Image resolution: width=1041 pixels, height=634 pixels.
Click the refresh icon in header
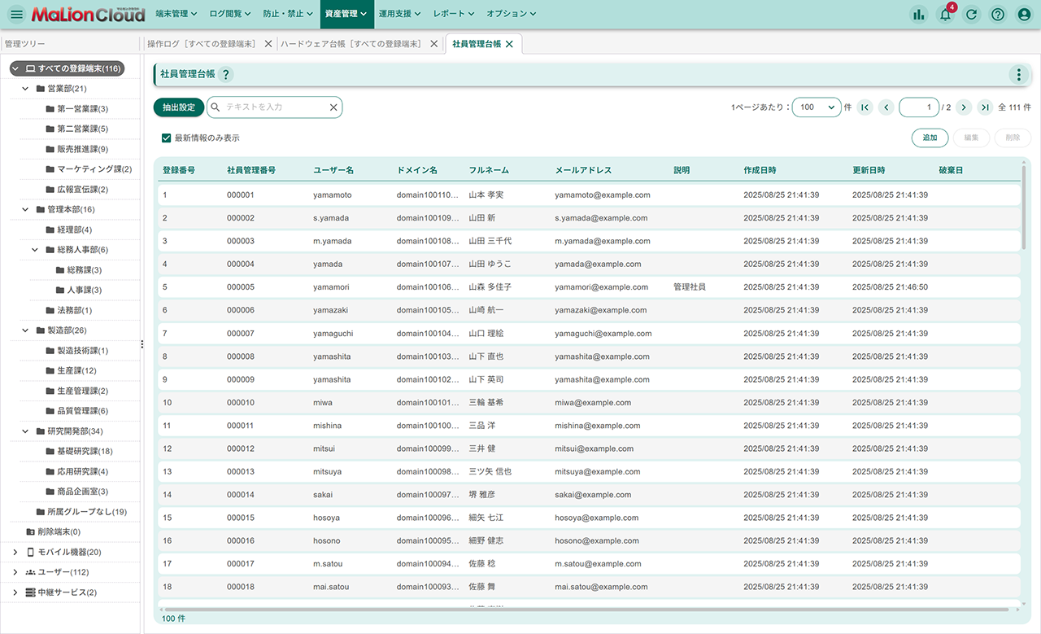point(971,14)
